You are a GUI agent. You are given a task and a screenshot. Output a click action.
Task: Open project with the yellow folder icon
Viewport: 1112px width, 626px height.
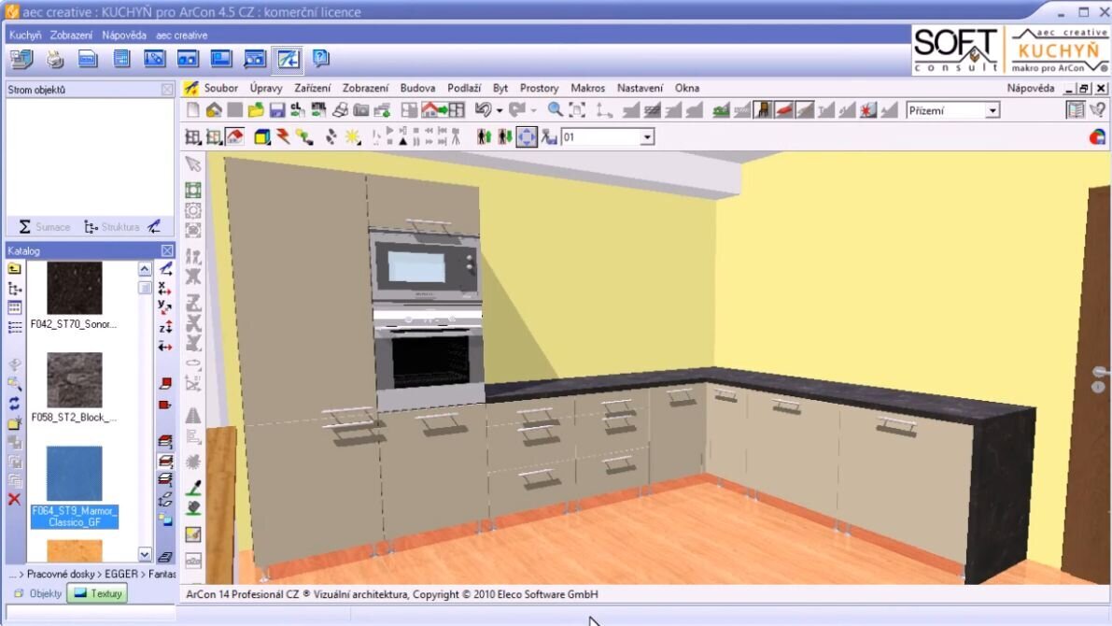pos(255,110)
